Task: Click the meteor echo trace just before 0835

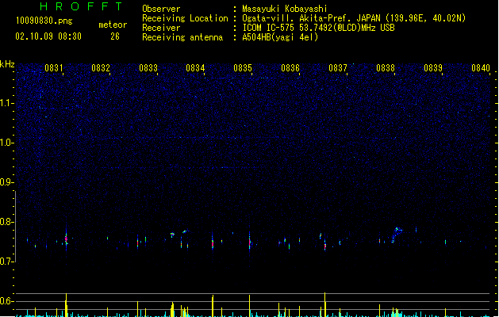Action: (x=249, y=243)
